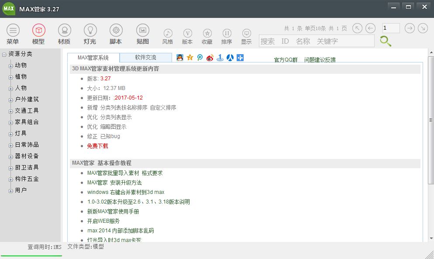This screenshot has width=434, height=259.
Task: Switch to the 材质 material icon
Action: 64,31
